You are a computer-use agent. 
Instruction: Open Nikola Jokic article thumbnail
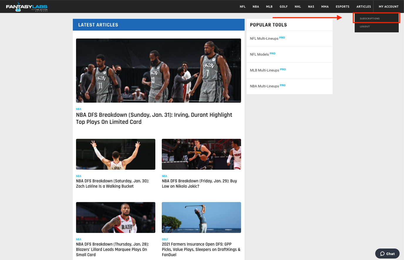(201, 154)
